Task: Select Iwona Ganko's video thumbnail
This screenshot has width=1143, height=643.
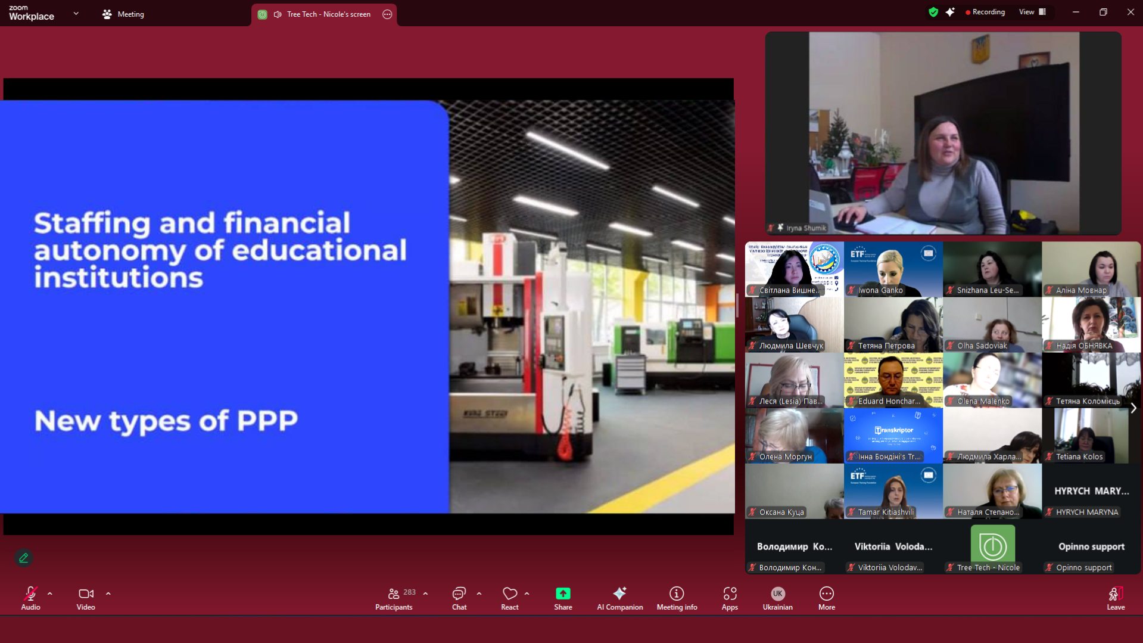Action: (x=892, y=269)
